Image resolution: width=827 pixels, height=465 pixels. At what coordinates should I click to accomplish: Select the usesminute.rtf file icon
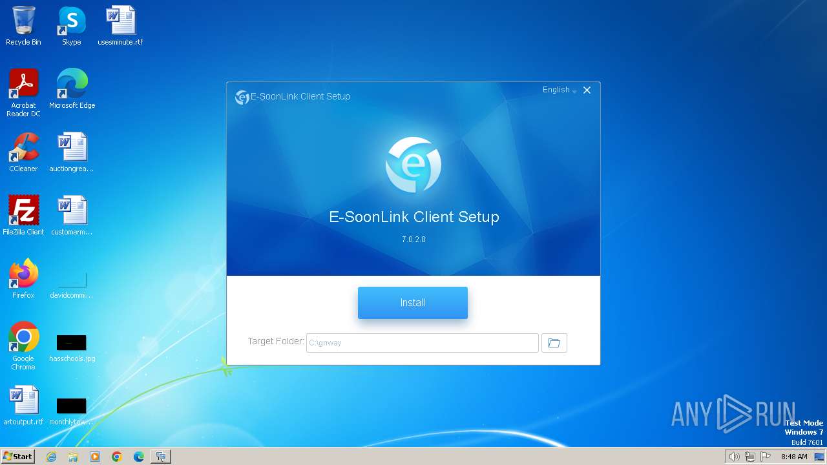pos(120,26)
